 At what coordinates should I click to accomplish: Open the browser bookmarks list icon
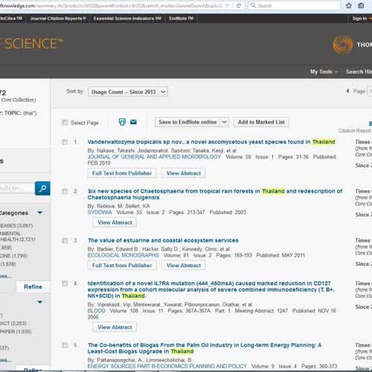tap(361, 5)
